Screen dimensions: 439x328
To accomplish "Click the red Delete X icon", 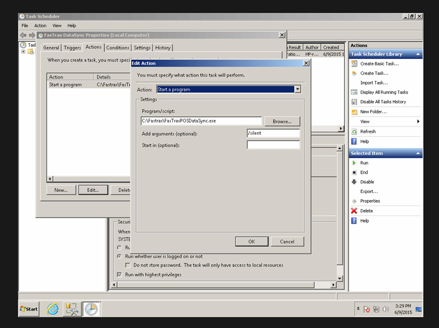I will [354, 211].
